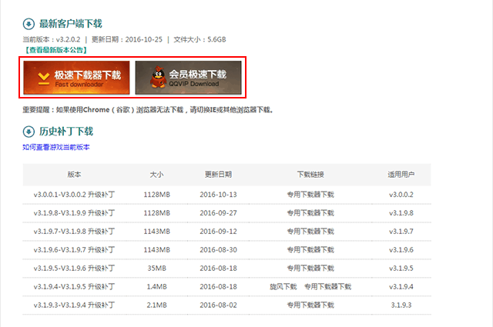
Task: Click the file size text 5.6GB
Action: pos(216,39)
